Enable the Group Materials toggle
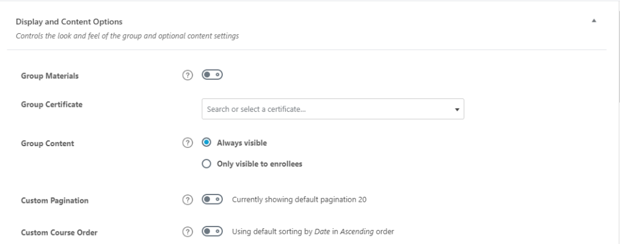The height and width of the screenshot is (244, 620). click(x=213, y=74)
